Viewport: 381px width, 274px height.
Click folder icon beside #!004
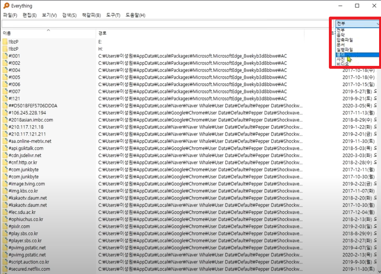point(5,70)
